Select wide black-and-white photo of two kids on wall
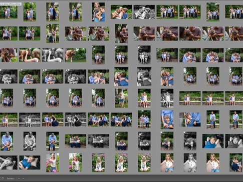This screenshot has height=182, width=243. coord(30,119)
